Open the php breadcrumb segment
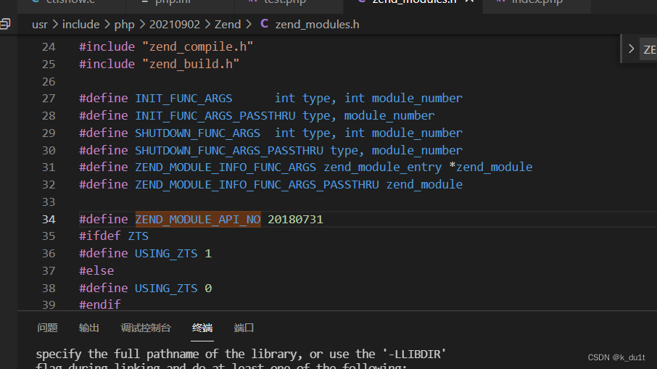 tap(125, 25)
